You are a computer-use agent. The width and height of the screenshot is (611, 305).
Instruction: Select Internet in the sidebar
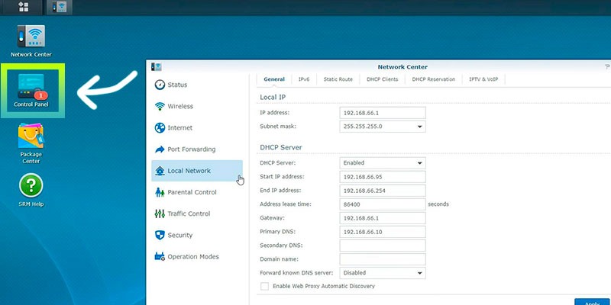(x=197, y=127)
